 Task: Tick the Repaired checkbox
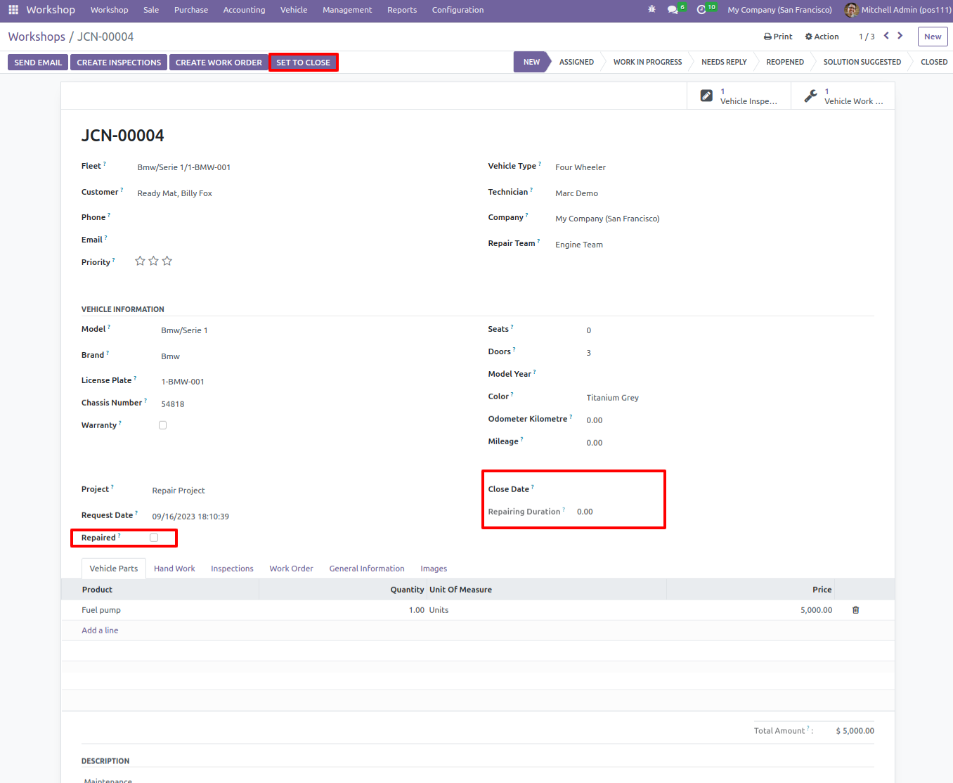point(154,538)
